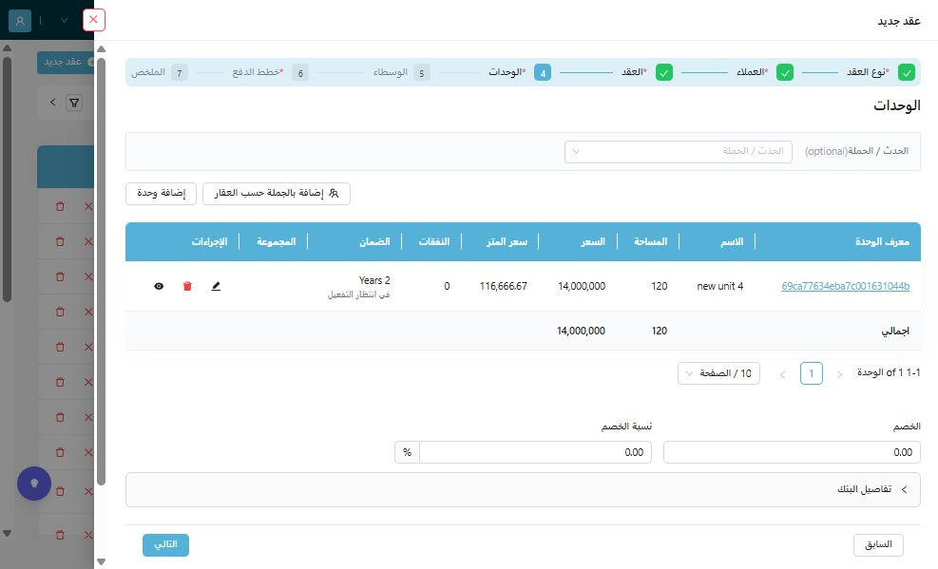Screen dimensions: 938x569
Task: Click إضافة بالجملة حسب العقار button
Action: (x=277, y=193)
